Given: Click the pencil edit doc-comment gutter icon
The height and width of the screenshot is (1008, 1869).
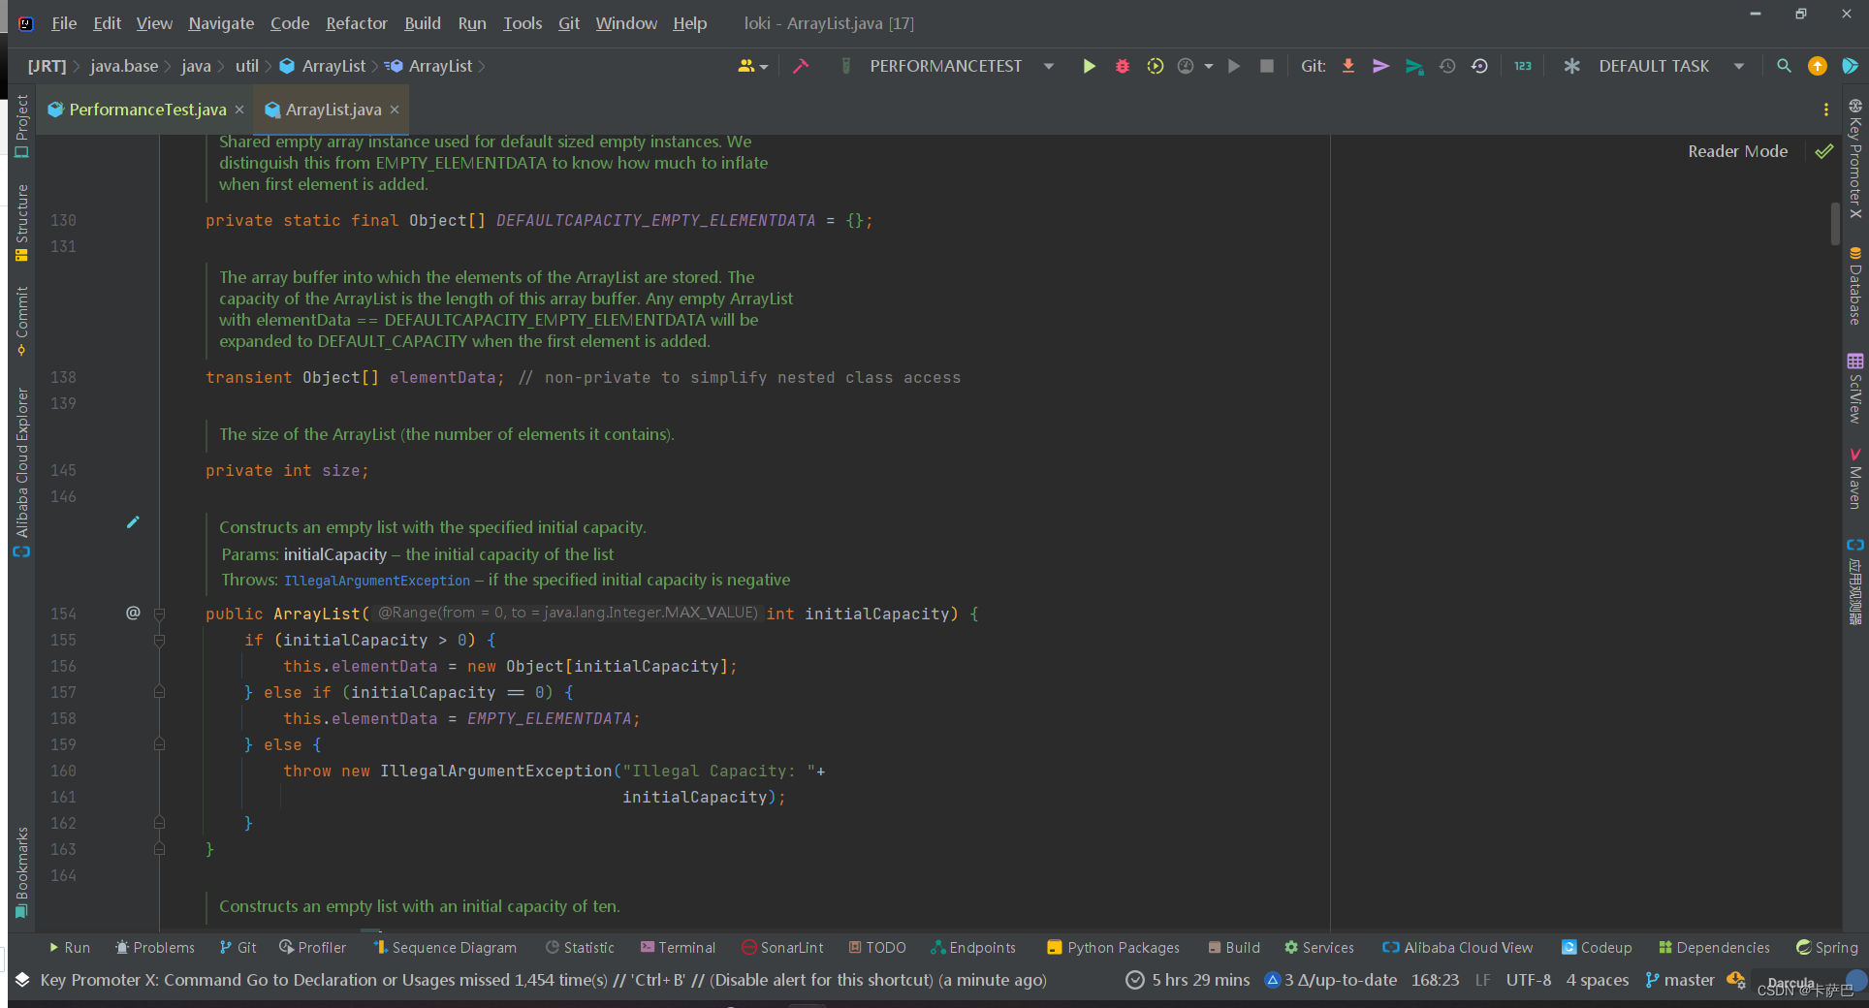Looking at the screenshot, I should point(133,522).
